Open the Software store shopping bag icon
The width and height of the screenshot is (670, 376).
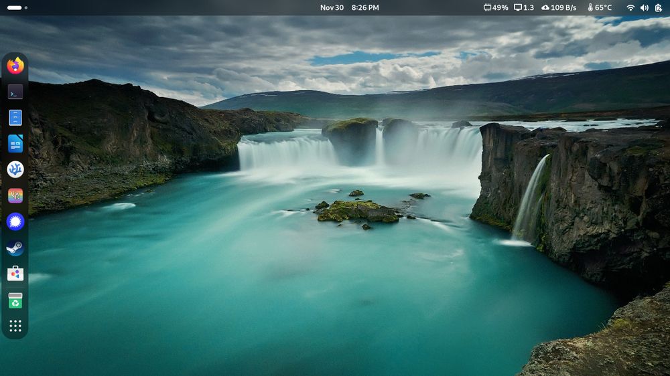15,274
